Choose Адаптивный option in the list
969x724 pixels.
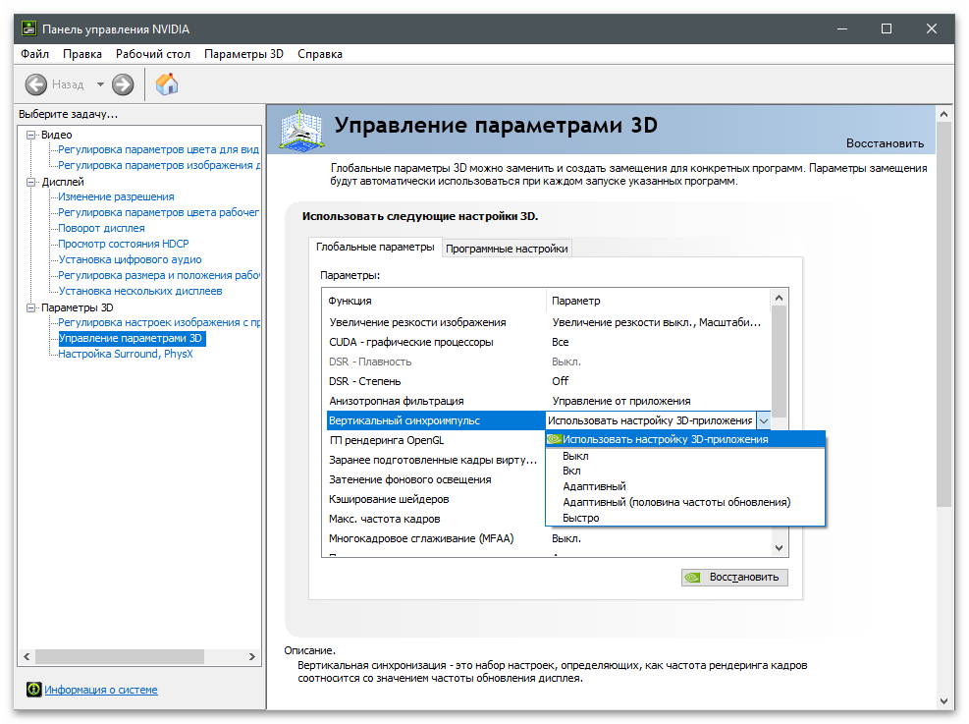click(x=594, y=486)
